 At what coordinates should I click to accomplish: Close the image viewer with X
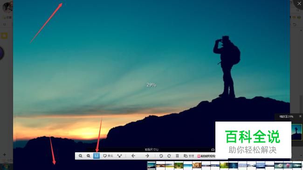299,4
